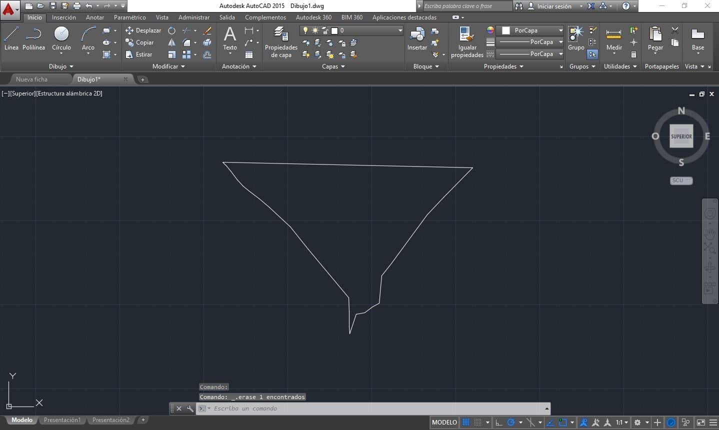Screen dimensions: 719x430
Task: Click the customization menu icon in status bar
Action: pyautogui.click(x=713, y=422)
